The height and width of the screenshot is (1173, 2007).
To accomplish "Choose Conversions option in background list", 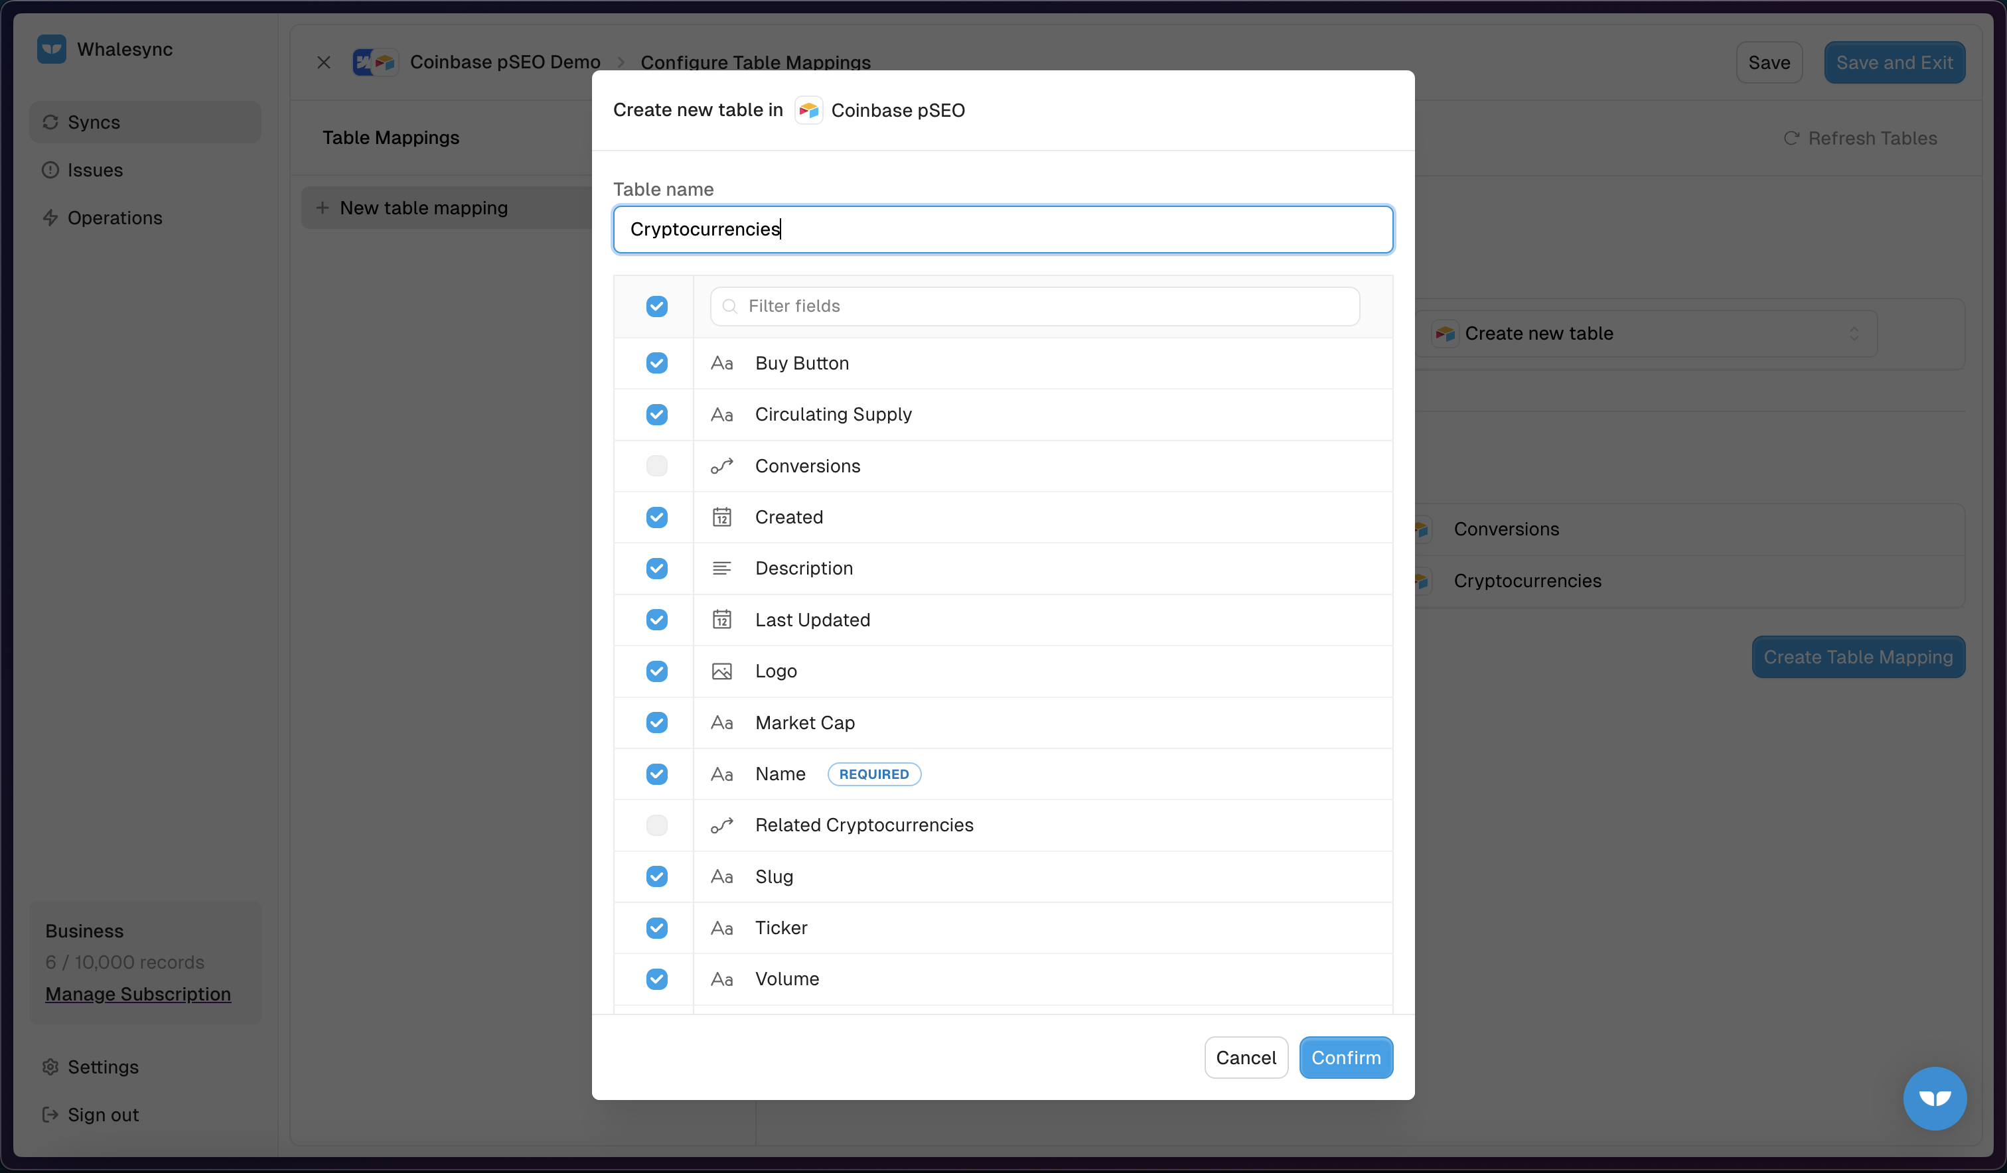I will tap(1506, 529).
